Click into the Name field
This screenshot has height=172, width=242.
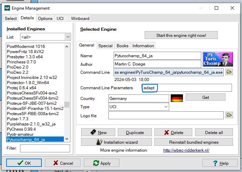point(157,55)
